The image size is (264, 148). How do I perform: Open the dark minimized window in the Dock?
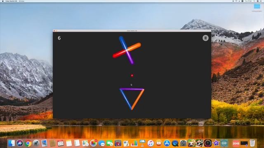tap(244, 143)
